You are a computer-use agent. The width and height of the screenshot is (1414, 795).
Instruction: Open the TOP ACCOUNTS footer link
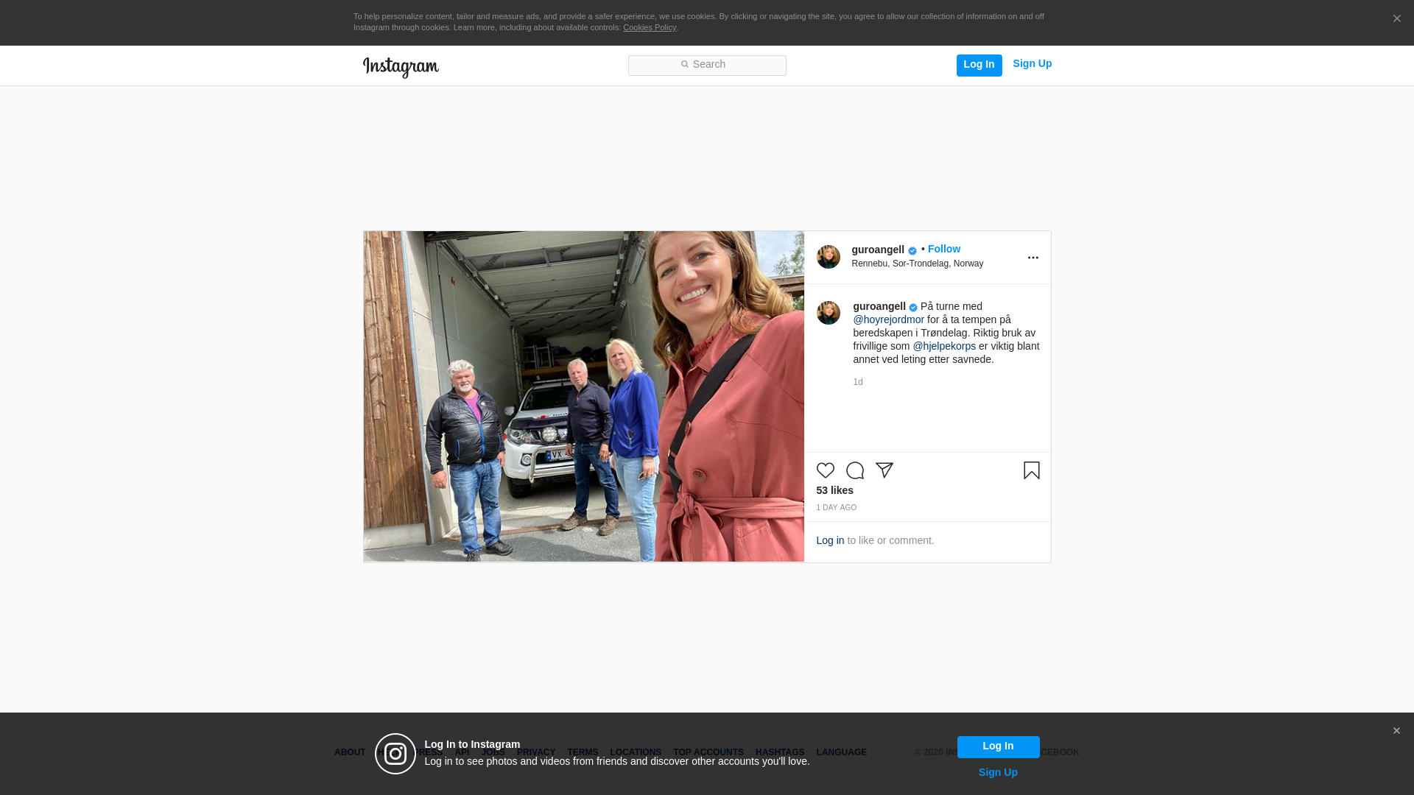pyautogui.click(x=708, y=752)
